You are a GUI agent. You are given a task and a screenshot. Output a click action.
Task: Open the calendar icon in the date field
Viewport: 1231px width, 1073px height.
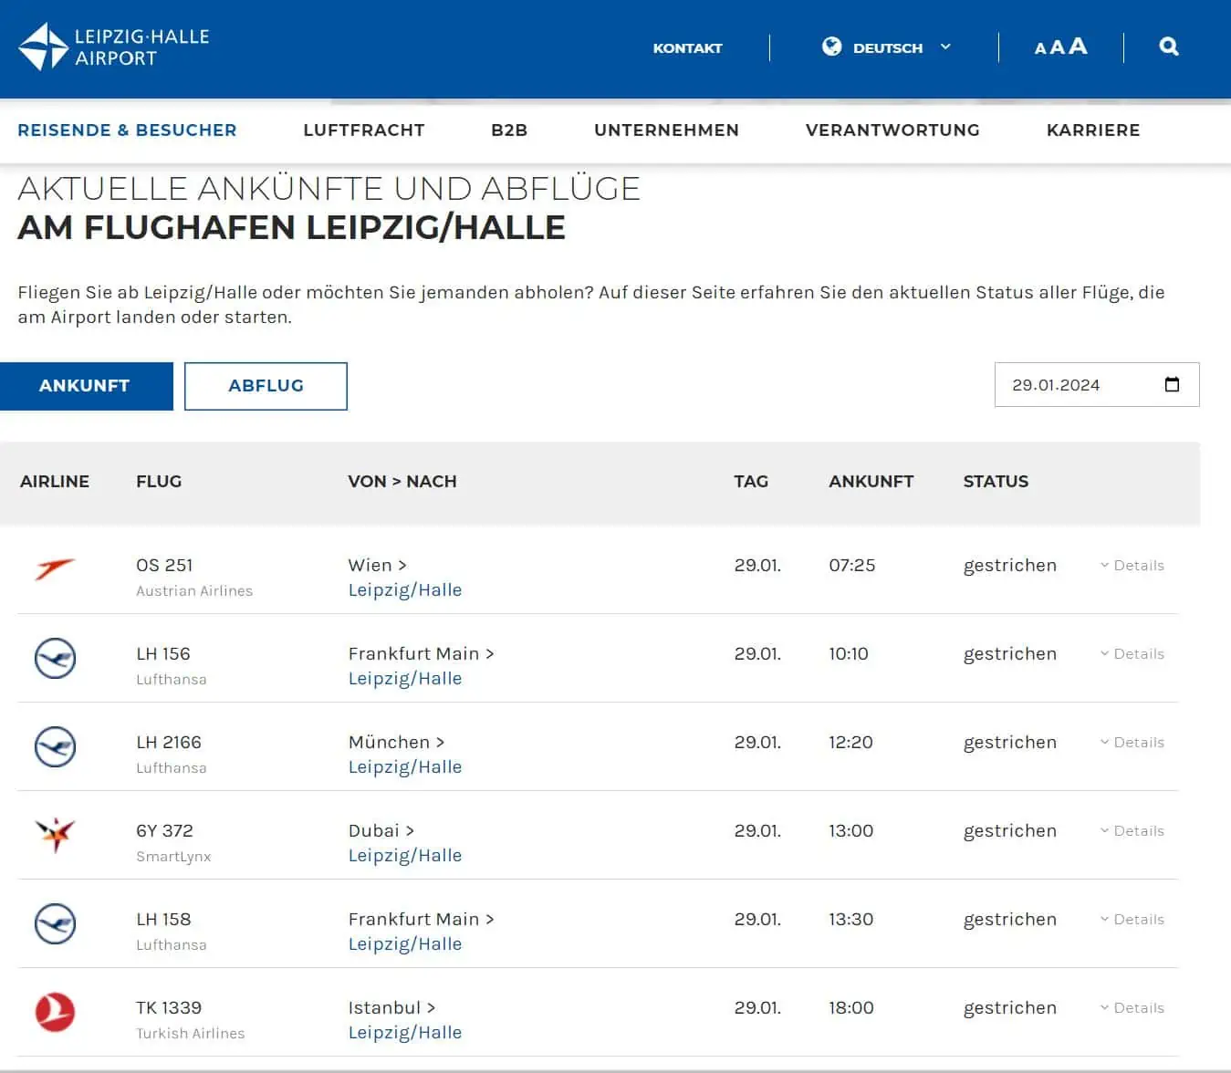pyautogui.click(x=1172, y=384)
